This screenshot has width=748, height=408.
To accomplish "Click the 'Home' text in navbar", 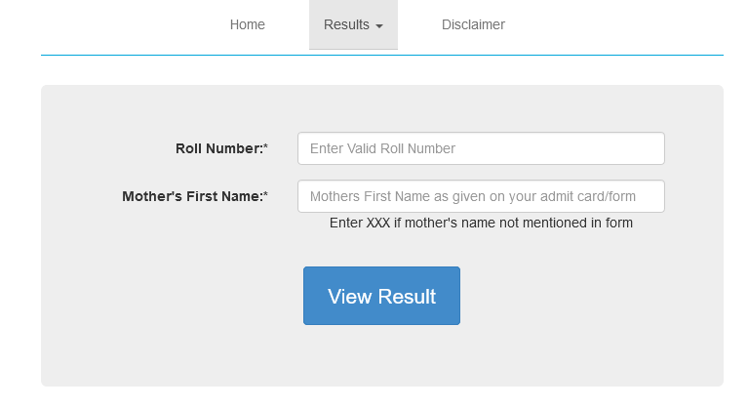I will click(x=247, y=24).
